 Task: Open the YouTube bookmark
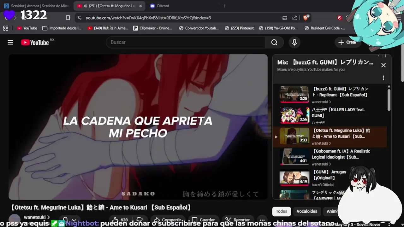point(27,28)
